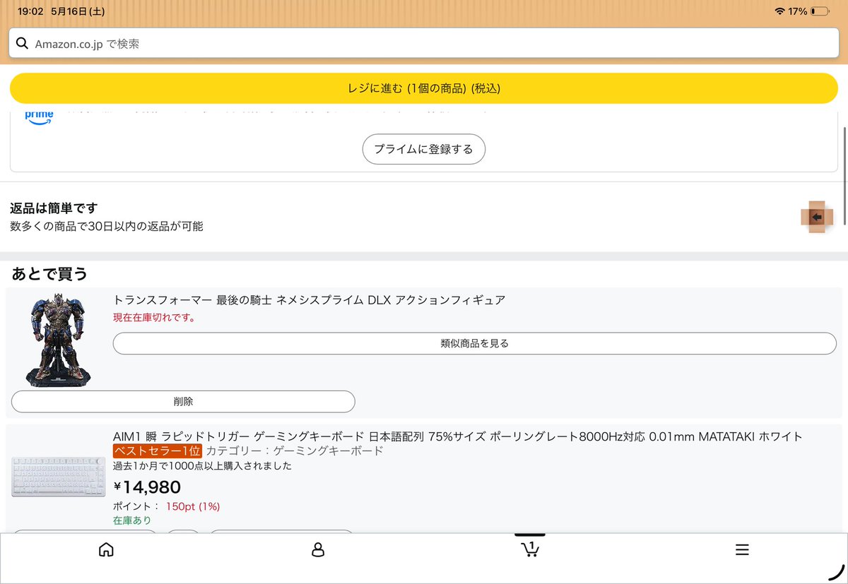The width and height of the screenshot is (848, 584).
Task: Open the hamburger menu tab
Action: 742,549
